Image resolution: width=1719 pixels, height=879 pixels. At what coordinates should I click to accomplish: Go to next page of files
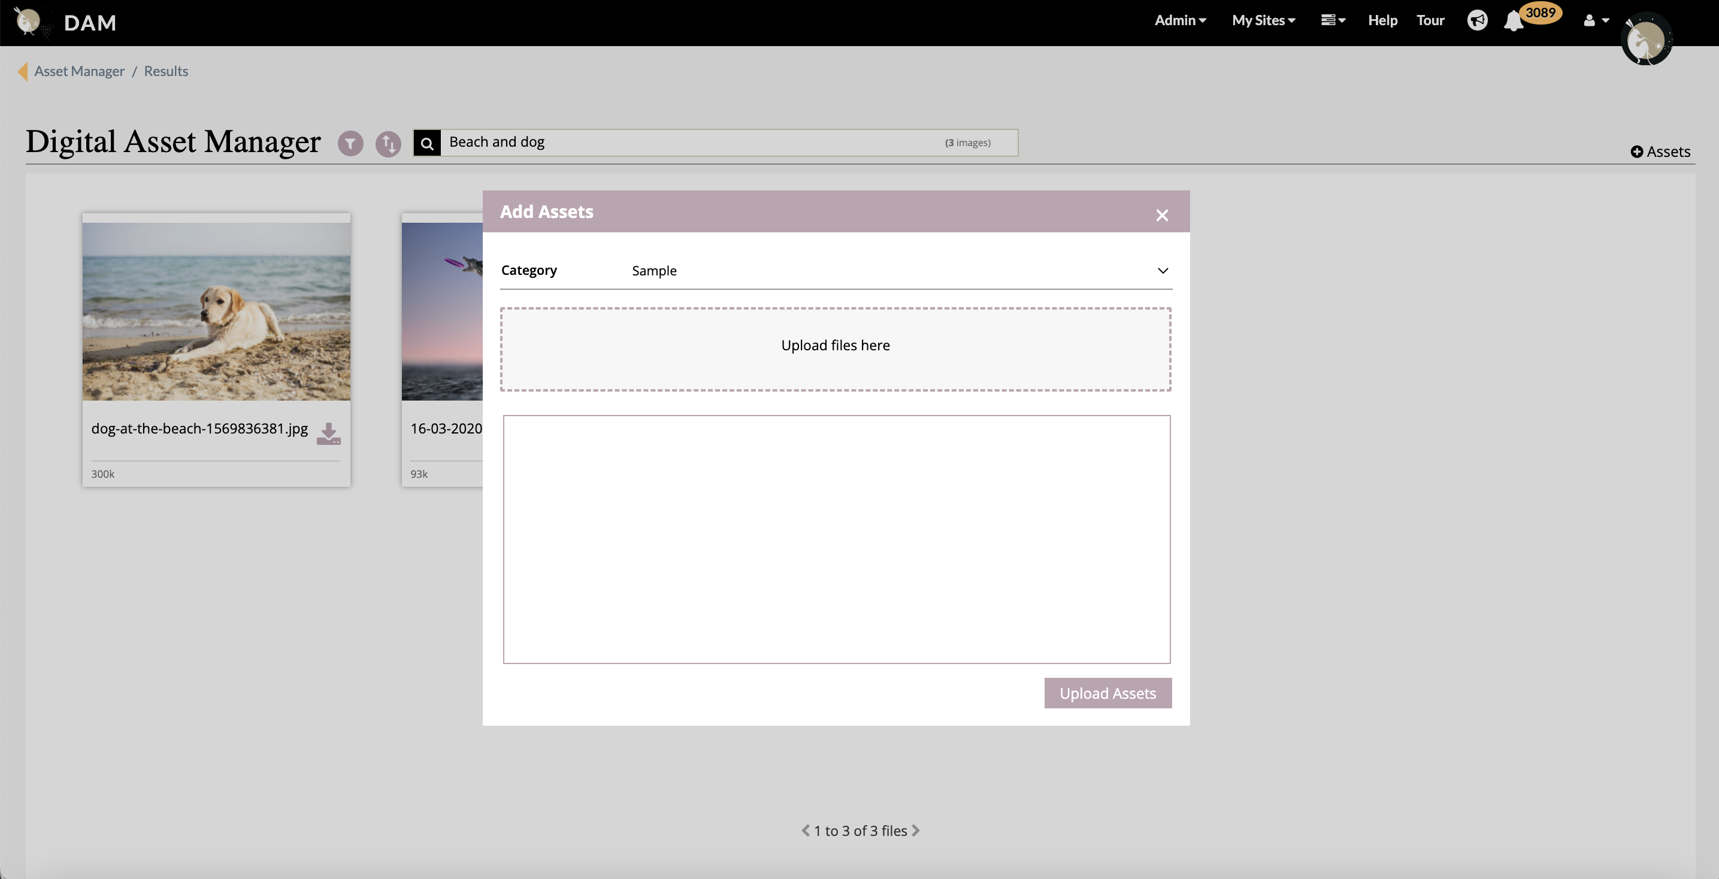(916, 830)
